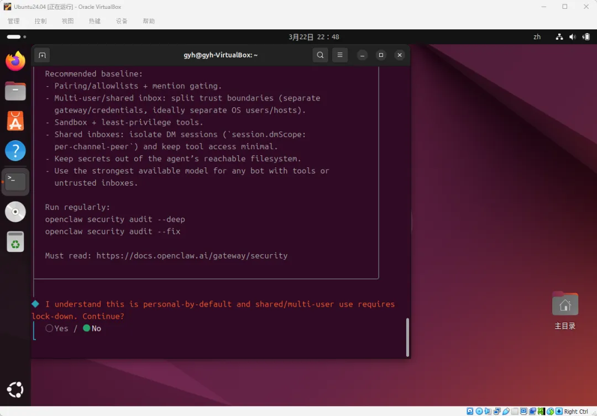Screen dimensions: 597x416
Task: Click the terminal window scrollbar
Action: point(408,337)
